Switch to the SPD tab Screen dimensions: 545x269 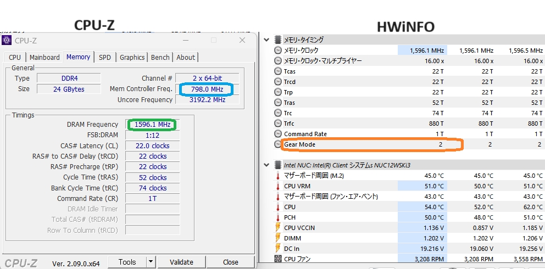pyautogui.click(x=104, y=57)
